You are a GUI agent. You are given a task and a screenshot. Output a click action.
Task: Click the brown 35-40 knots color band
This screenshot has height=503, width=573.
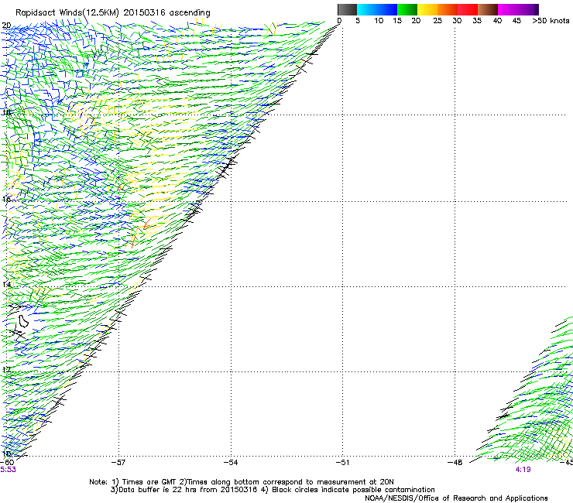[488, 9]
